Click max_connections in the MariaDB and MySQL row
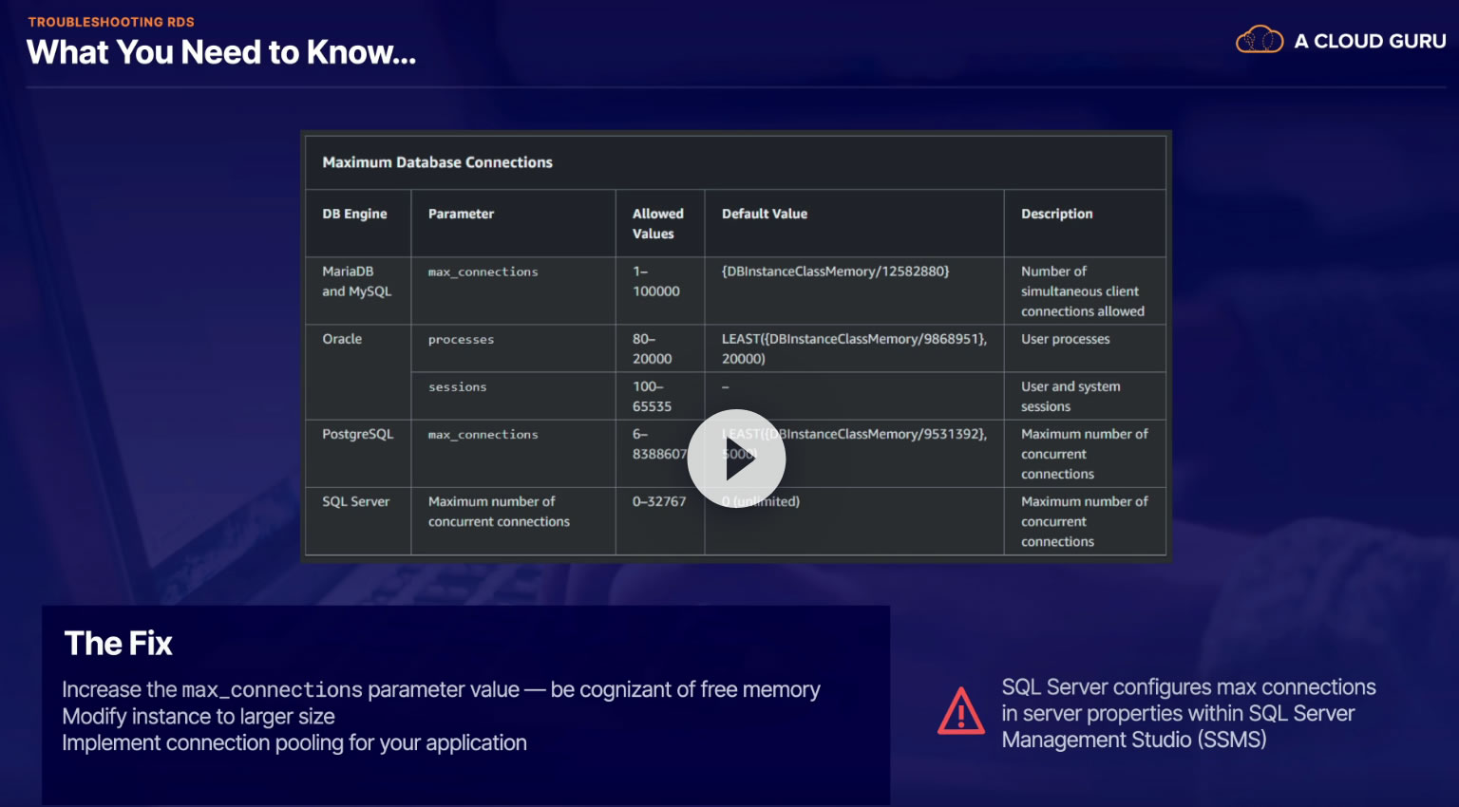 (x=483, y=272)
